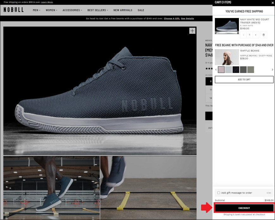Open the Choose A Gift link
The image size is (275, 220).
pos(172,19)
